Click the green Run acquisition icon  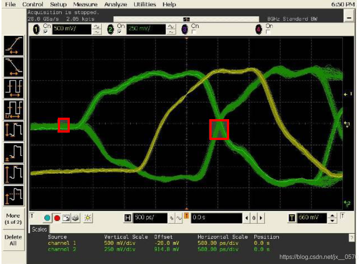click(x=46, y=219)
